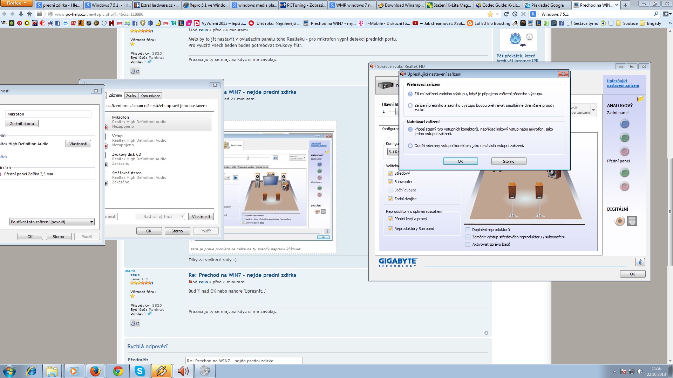Switch to the Zvuky tab
Image resolution: width=673 pixels, height=378 pixels.
pos(131,96)
